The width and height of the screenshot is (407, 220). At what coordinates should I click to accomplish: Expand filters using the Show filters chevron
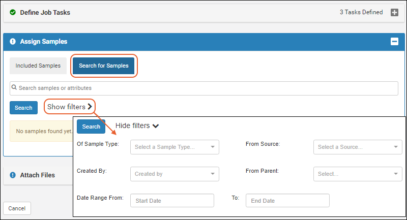90,107
